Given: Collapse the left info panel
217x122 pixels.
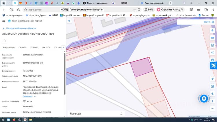Looking at the screenshot, I should pyautogui.click(x=69, y=21).
